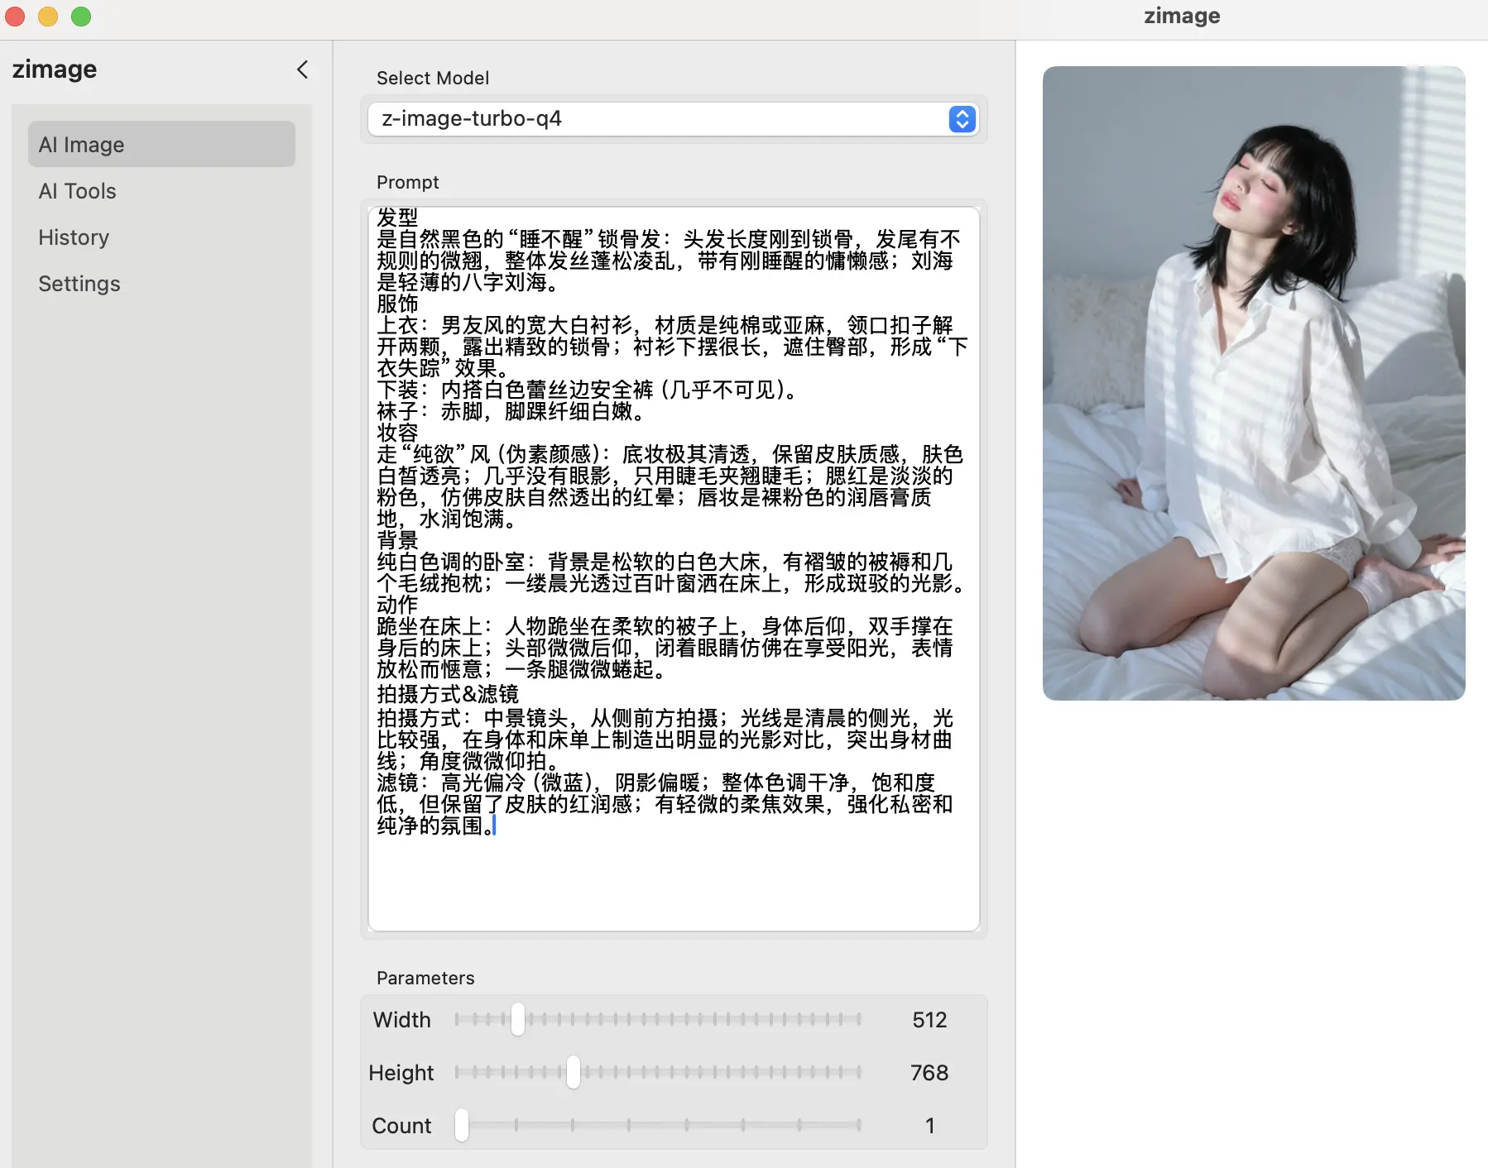Open AI Tools from the sidebar
Viewport: 1488px width, 1168px height.
click(x=78, y=191)
